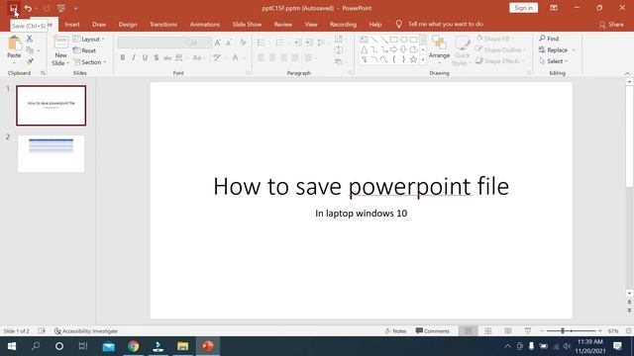Open the Change Case Aa dropdown

click(198, 57)
